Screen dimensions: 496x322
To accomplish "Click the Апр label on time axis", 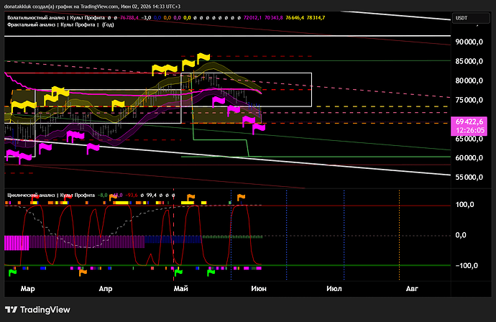I will [106, 288].
